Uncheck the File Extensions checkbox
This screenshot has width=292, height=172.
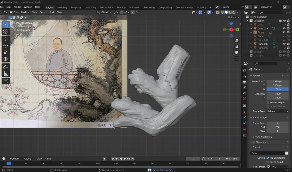coord(268,158)
